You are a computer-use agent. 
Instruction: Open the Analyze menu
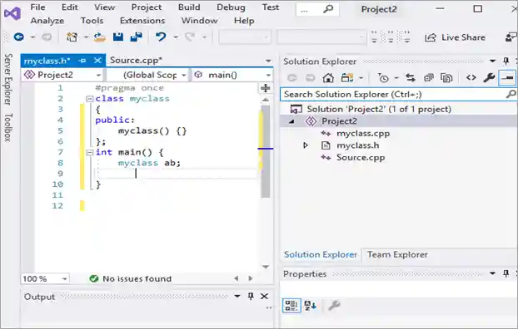[47, 21]
